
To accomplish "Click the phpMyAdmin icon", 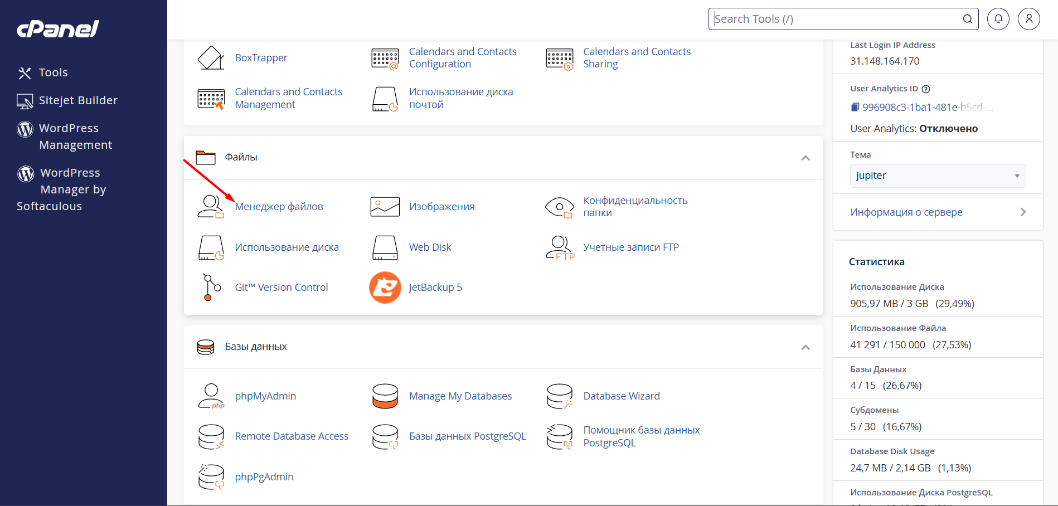I will pyautogui.click(x=211, y=396).
